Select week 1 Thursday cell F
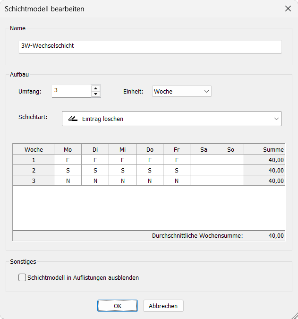The height and width of the screenshot is (319, 298). pyautogui.click(x=150, y=160)
